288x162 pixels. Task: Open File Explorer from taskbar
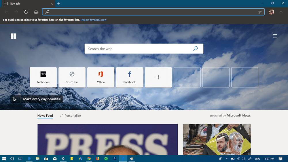(37, 159)
